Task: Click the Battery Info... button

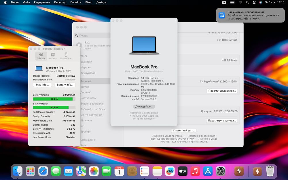Action: click(65, 85)
